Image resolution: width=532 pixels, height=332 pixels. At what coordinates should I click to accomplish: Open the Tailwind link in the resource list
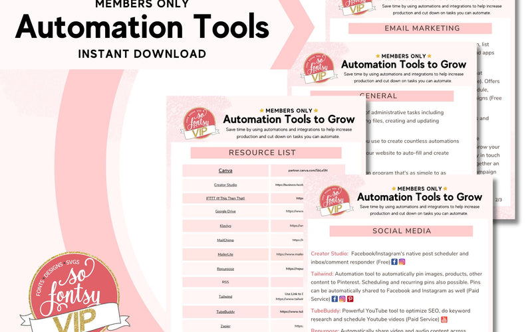coord(225,296)
